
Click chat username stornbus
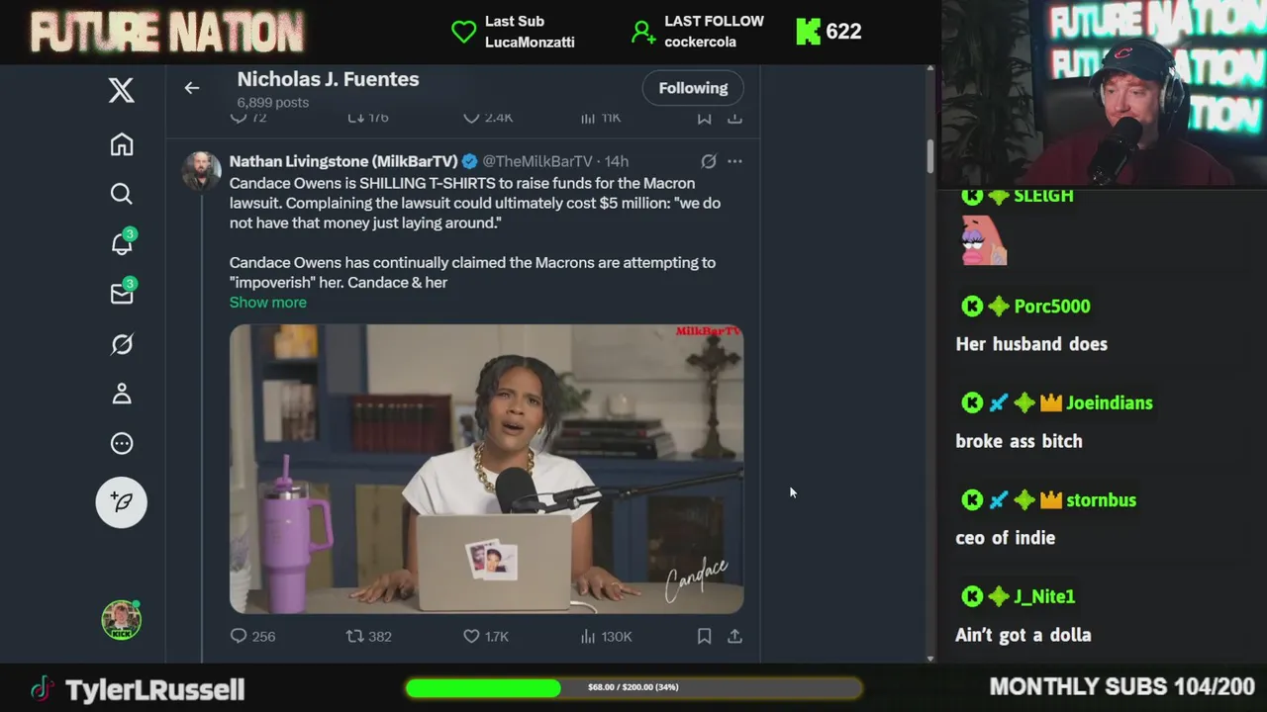1101,500
